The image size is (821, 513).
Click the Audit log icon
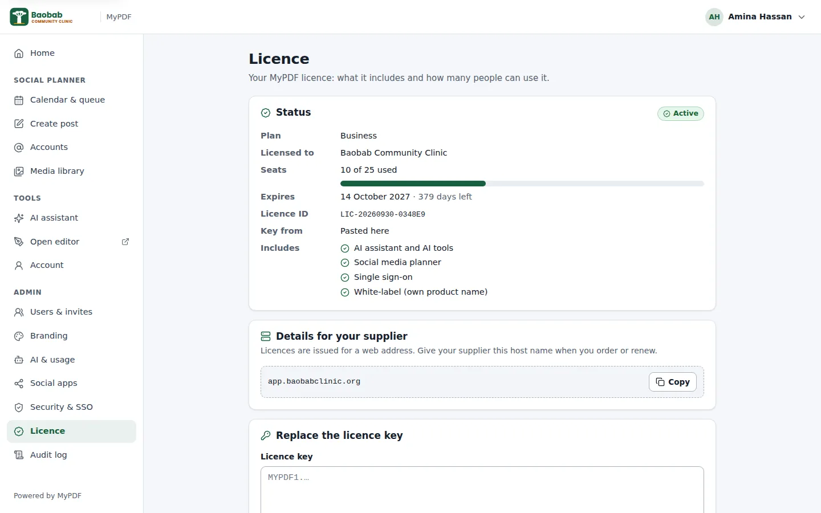tap(19, 455)
